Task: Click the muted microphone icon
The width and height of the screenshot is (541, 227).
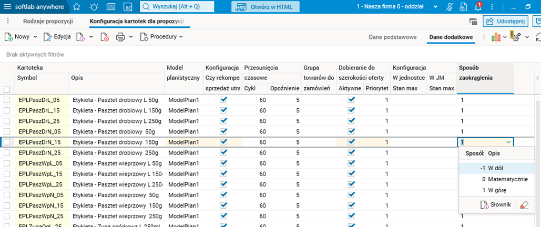Action: tap(449, 7)
